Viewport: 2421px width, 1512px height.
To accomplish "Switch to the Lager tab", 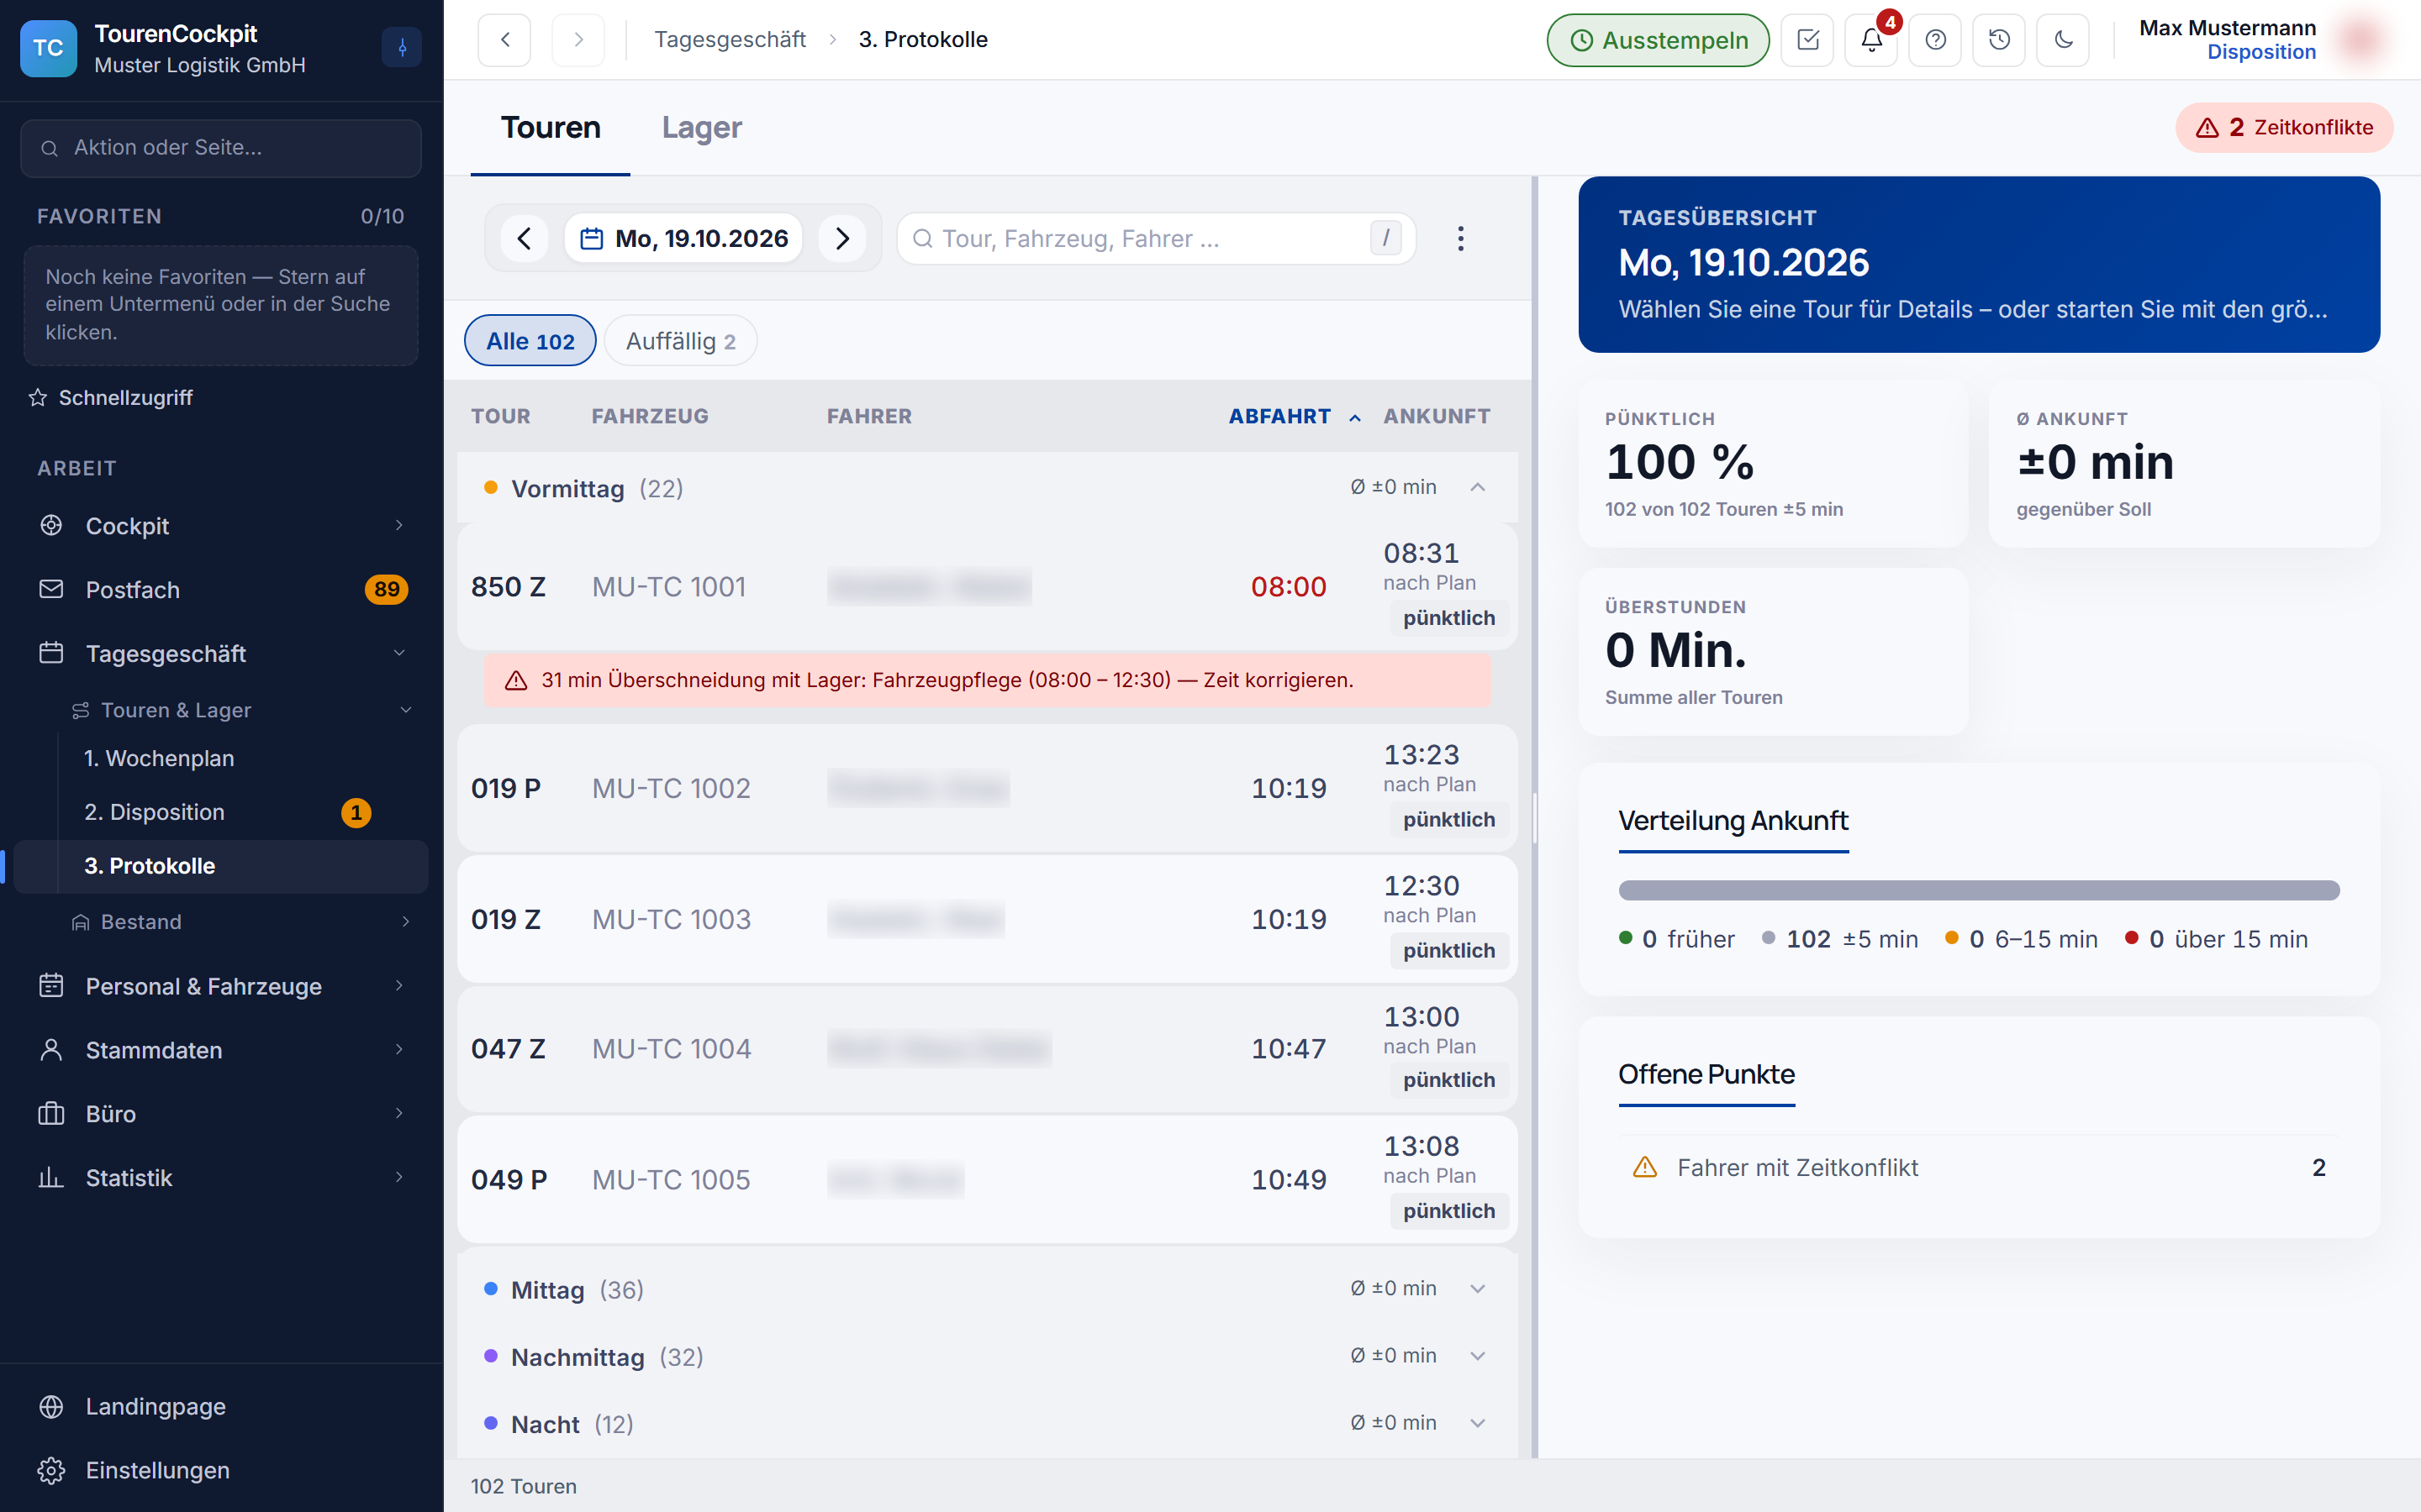I will (701, 128).
